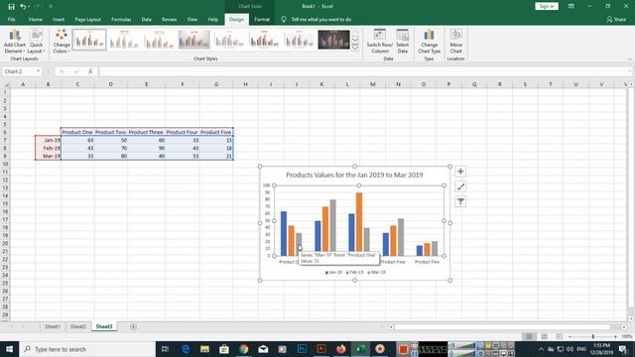Open the Data tab

[146, 20]
